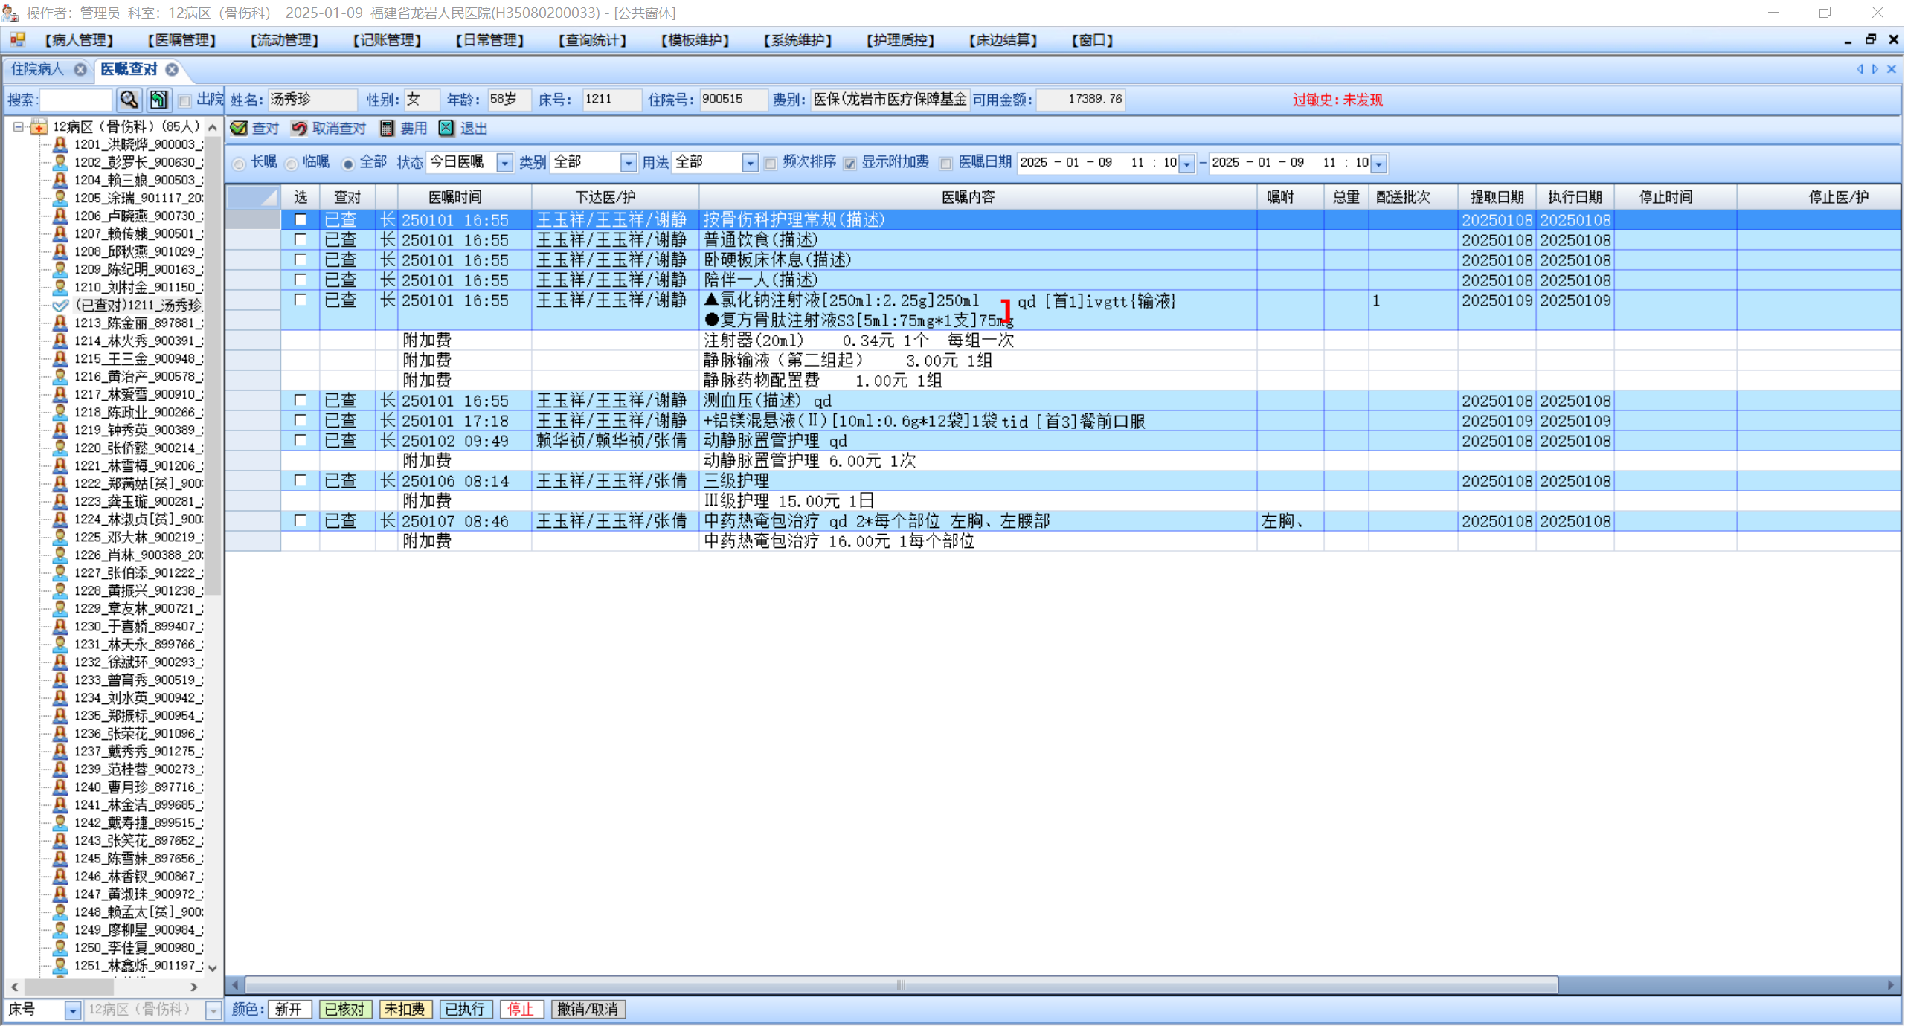Click the 已核对 color legend swatch
1905x1026 pixels.
point(345,1009)
